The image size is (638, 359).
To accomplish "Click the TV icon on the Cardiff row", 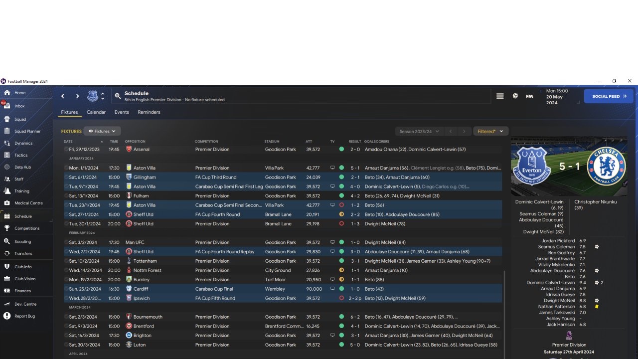I will click(332, 289).
